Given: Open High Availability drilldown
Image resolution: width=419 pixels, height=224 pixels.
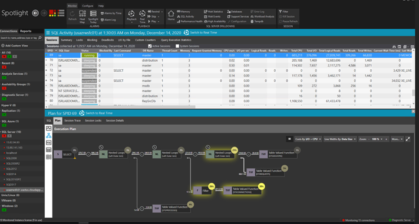Looking at the screenshot, I should point(215,21).
